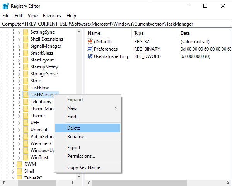The image size is (232, 186).
Task: Expand the Uninstall tree node
Action: [x=19, y=130]
